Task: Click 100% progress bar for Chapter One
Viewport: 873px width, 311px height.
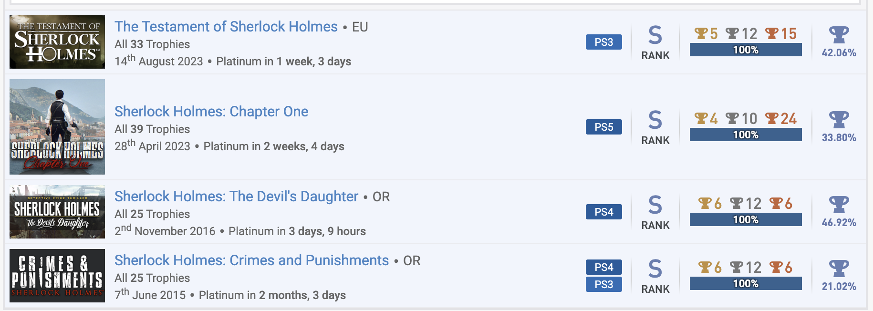Action: 745,135
